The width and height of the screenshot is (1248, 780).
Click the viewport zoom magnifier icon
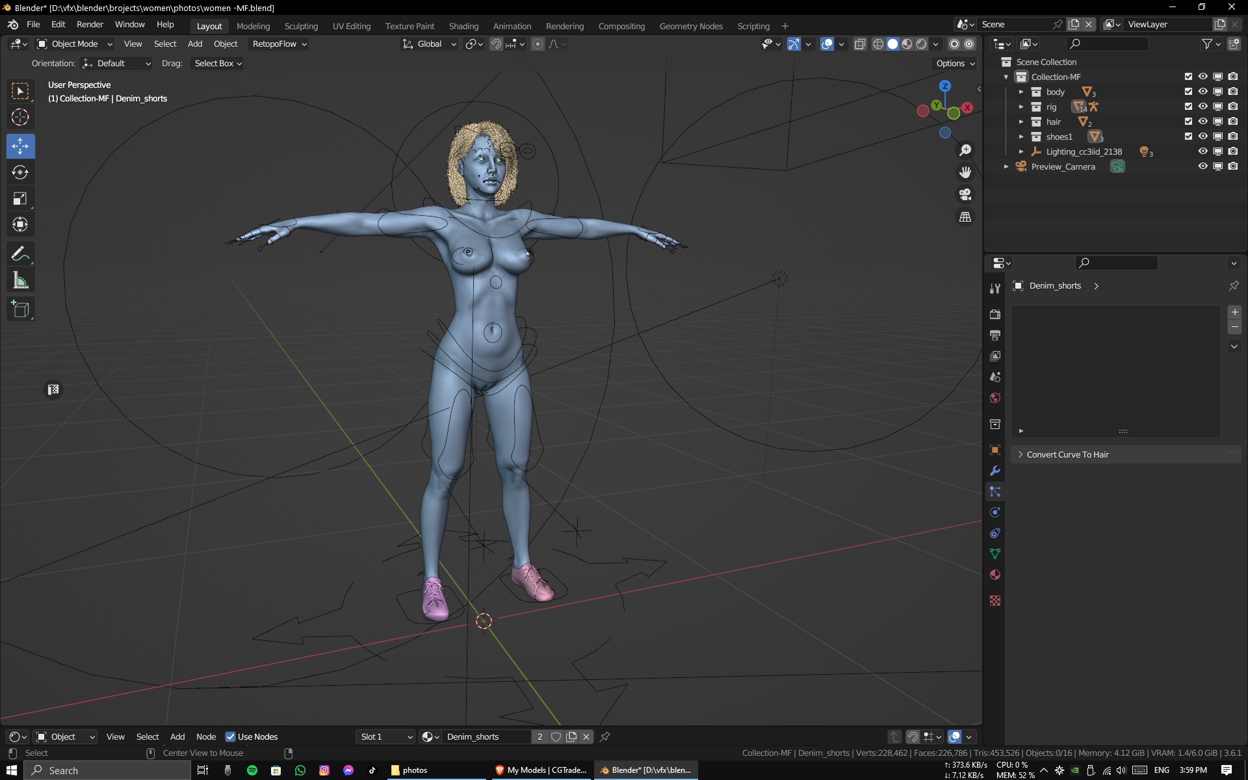pos(965,150)
